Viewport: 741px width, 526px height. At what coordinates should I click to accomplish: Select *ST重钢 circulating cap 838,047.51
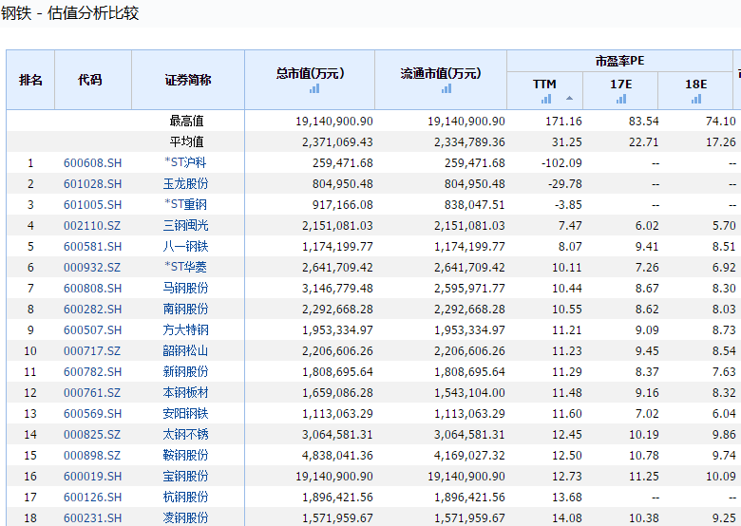point(474,204)
